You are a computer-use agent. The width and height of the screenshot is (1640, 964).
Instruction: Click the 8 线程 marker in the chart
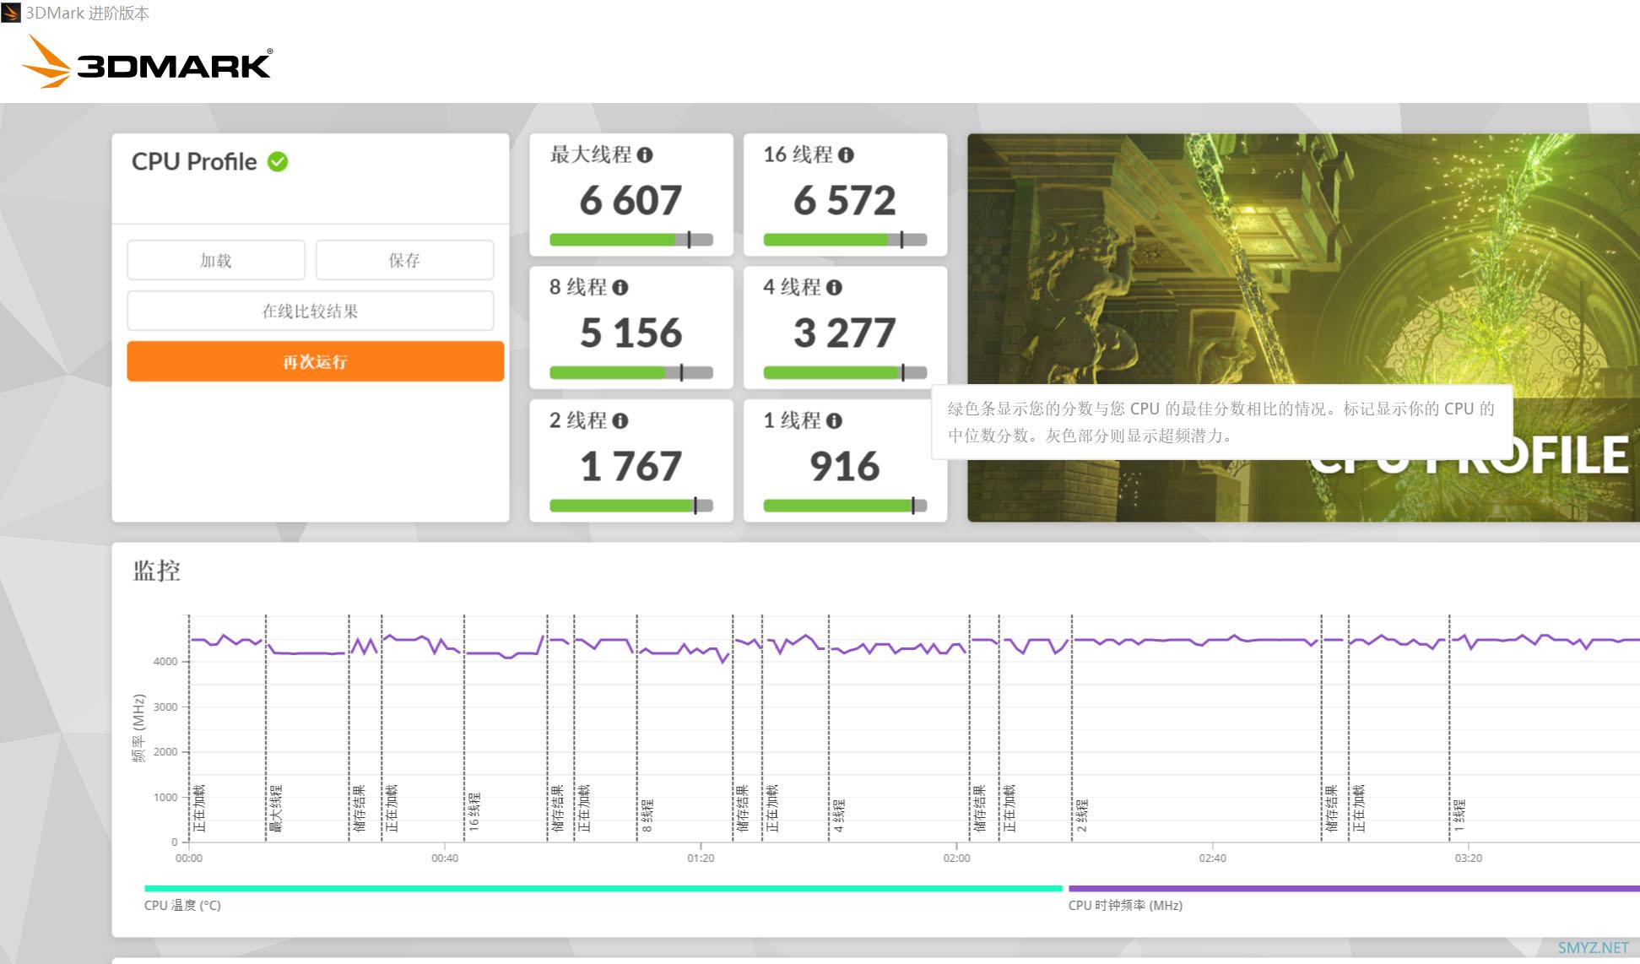click(647, 815)
